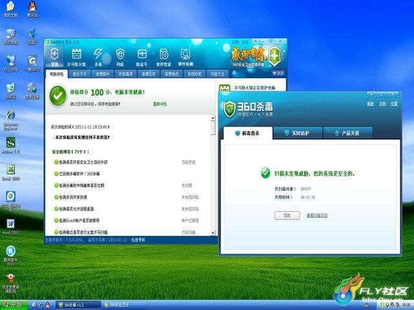414x310 pixels.
Task: Click the green plus shield banner in 360安全卫士
Action: pyautogui.click(x=274, y=56)
